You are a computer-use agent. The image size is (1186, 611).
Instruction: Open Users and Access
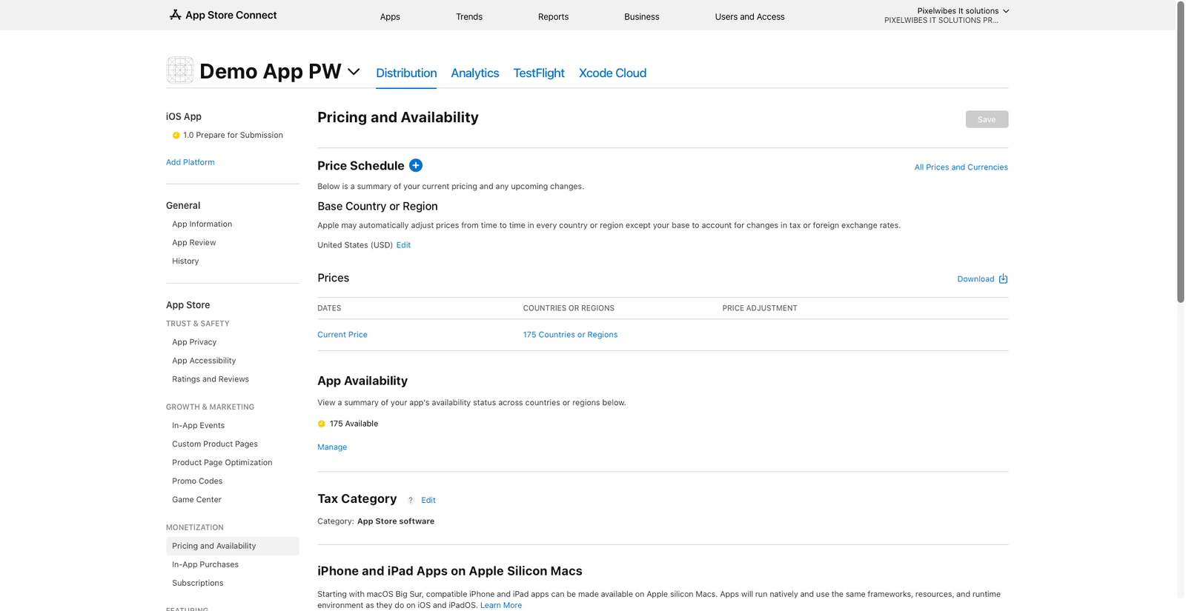[749, 16]
